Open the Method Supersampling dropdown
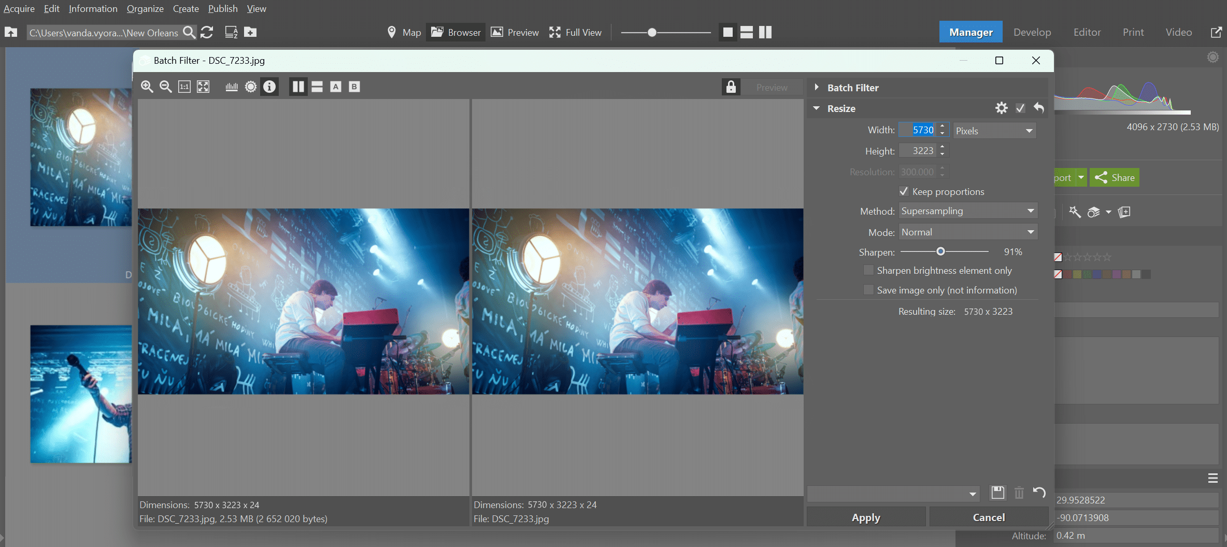This screenshot has width=1227, height=547. coord(968,211)
